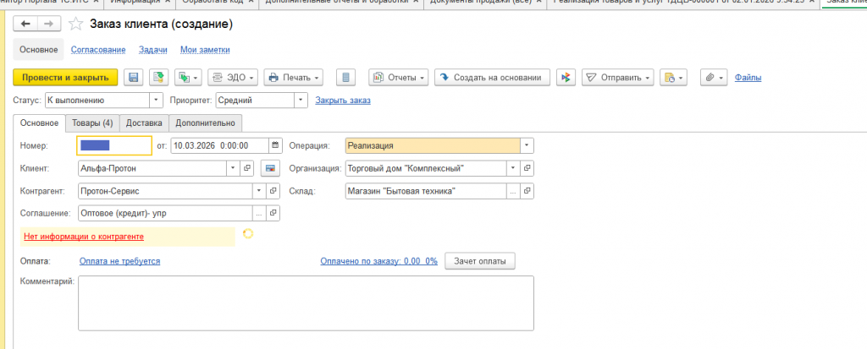The height and width of the screenshot is (349, 867).
Task: Switch to the Товары (4) tab
Action: click(92, 123)
